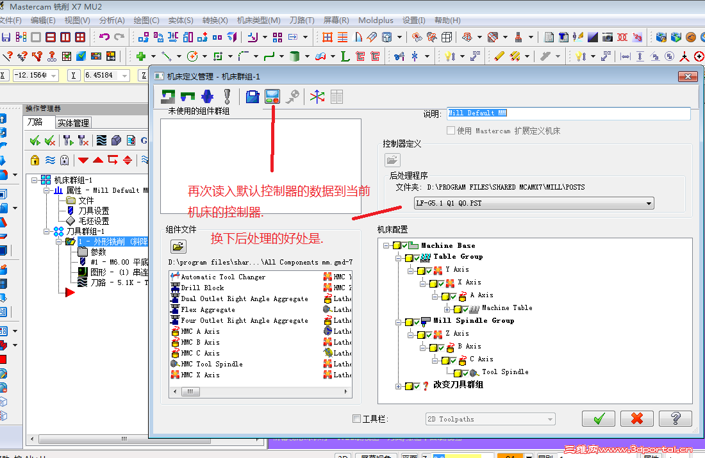This screenshot has height=458, width=705.
Task: Open the 2D Toolpaths dropdown
Action: coord(550,419)
